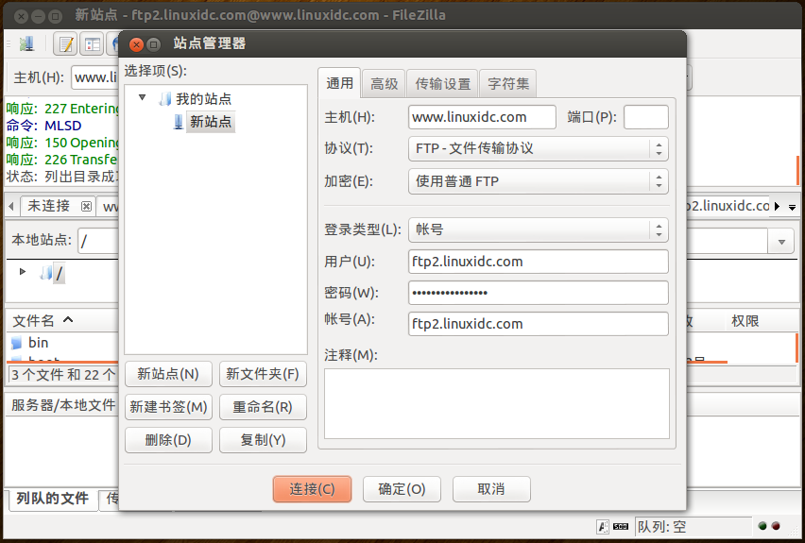
Task: Open the 协议 protocol dropdown
Action: (x=538, y=149)
